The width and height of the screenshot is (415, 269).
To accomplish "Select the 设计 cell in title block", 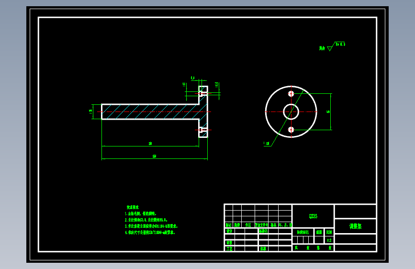I will click(229, 231).
